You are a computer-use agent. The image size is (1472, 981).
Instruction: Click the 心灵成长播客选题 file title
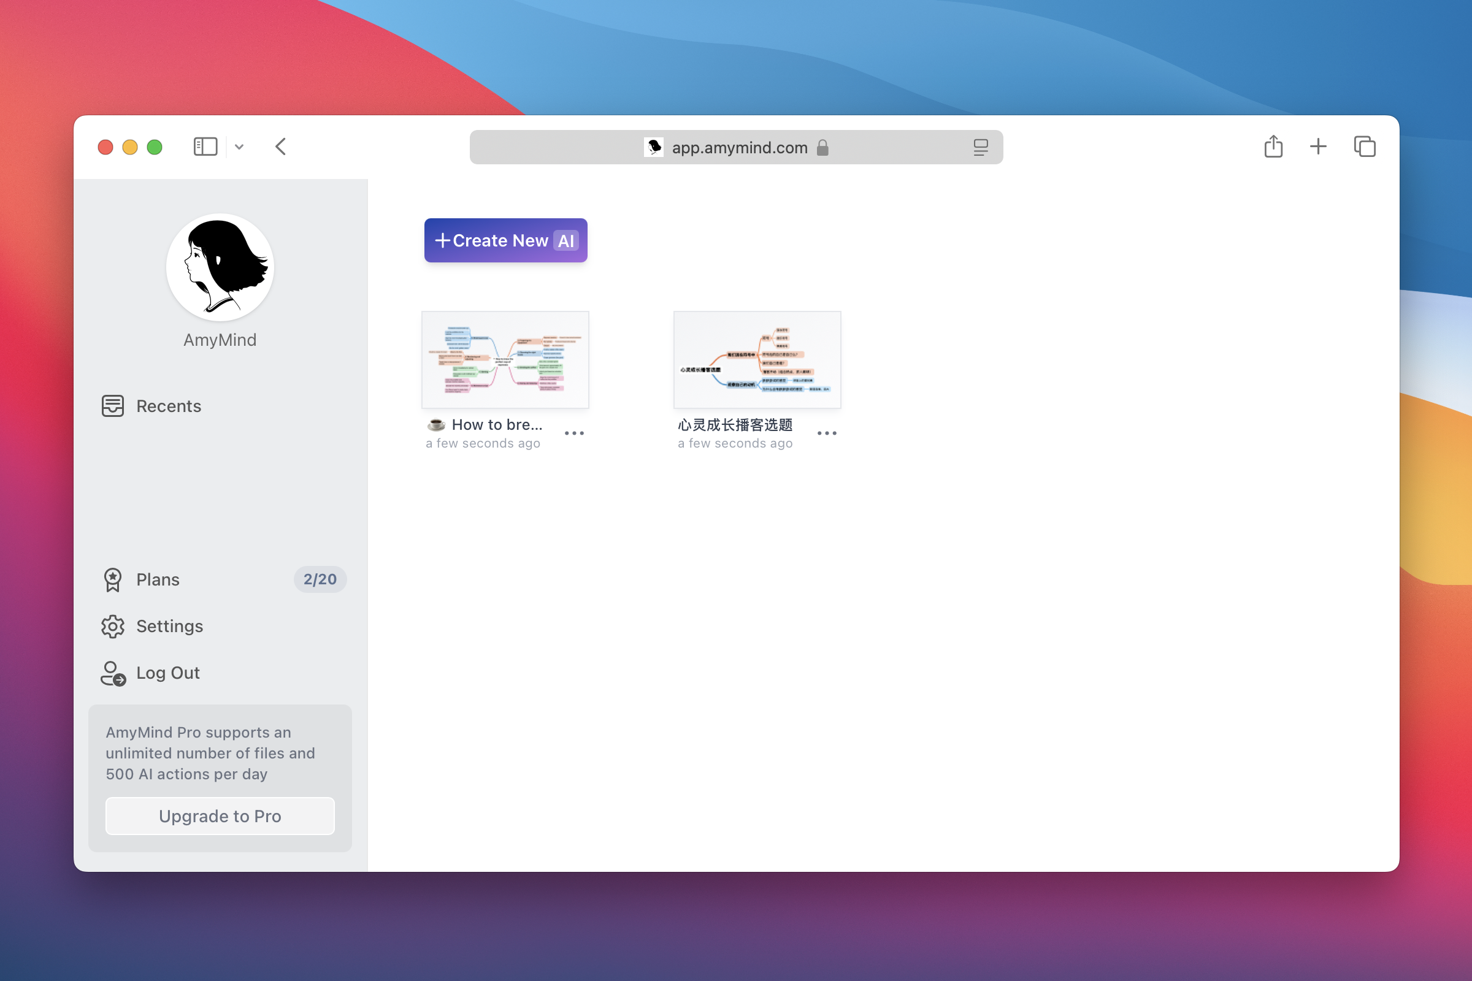[735, 425]
